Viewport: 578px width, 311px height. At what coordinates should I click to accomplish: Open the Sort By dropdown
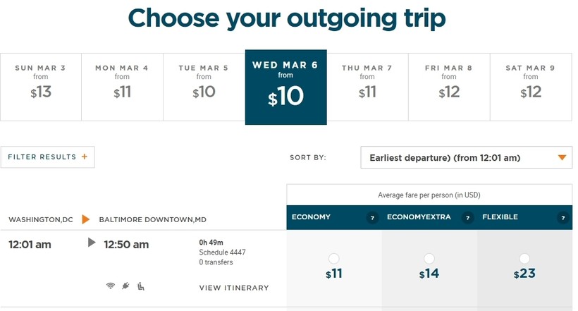click(465, 158)
